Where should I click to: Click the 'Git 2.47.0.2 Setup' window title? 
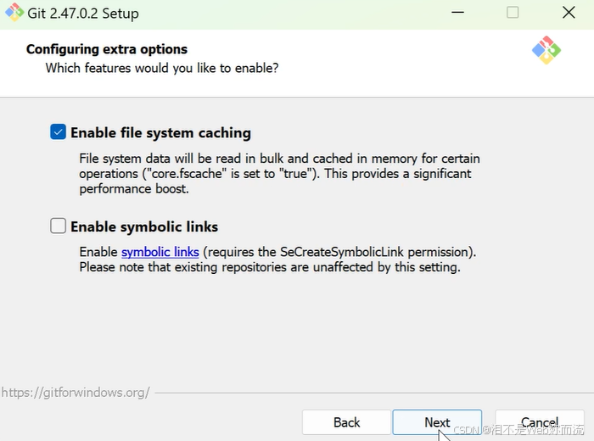click(x=83, y=14)
